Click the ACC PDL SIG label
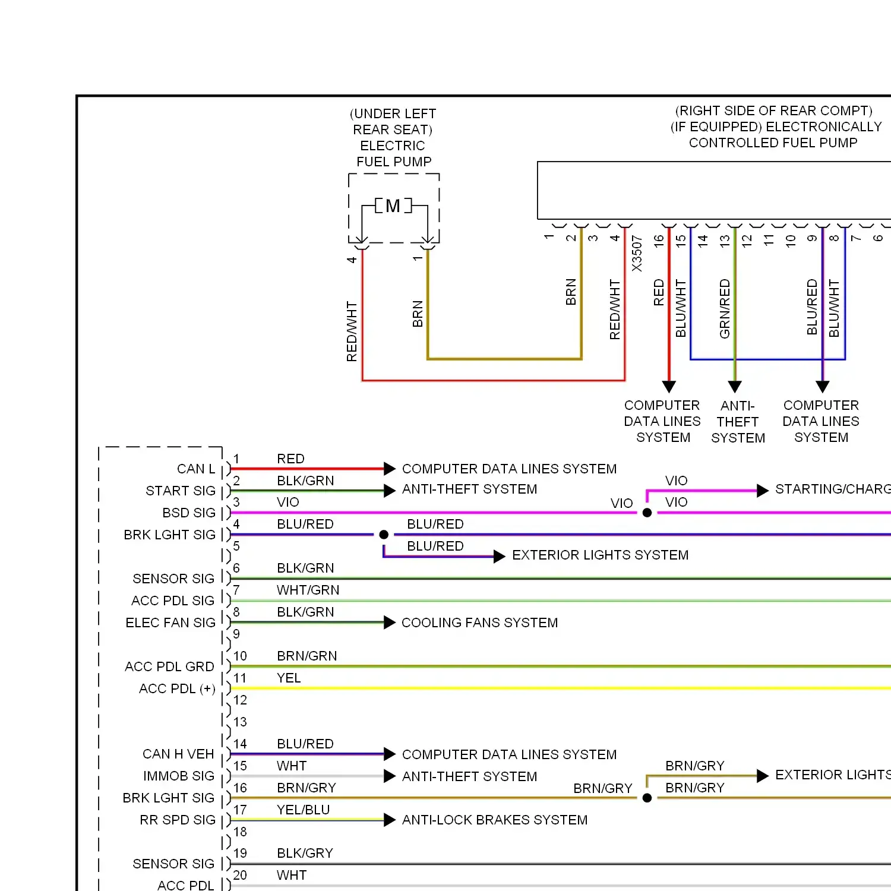The image size is (891, 891). [173, 601]
